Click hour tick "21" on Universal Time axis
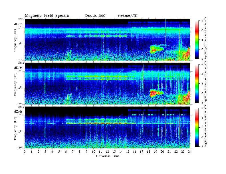Image resolution: width=226 pixels, height=174 pixels. point(169,152)
